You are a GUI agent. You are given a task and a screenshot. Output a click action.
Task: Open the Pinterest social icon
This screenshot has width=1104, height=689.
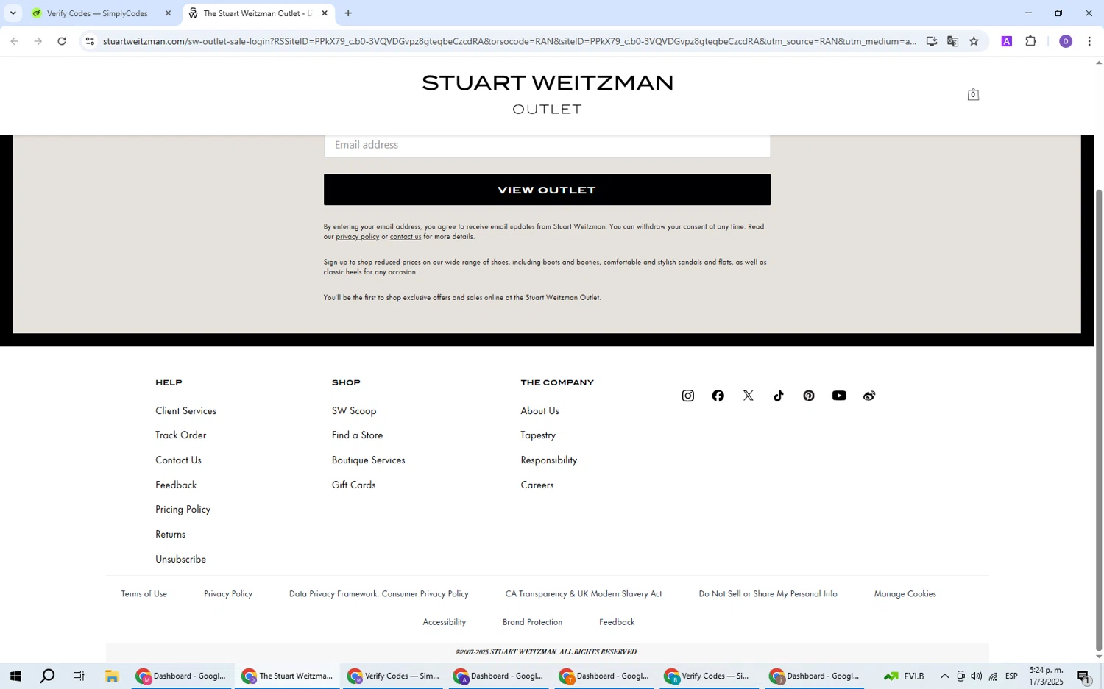pos(809,396)
